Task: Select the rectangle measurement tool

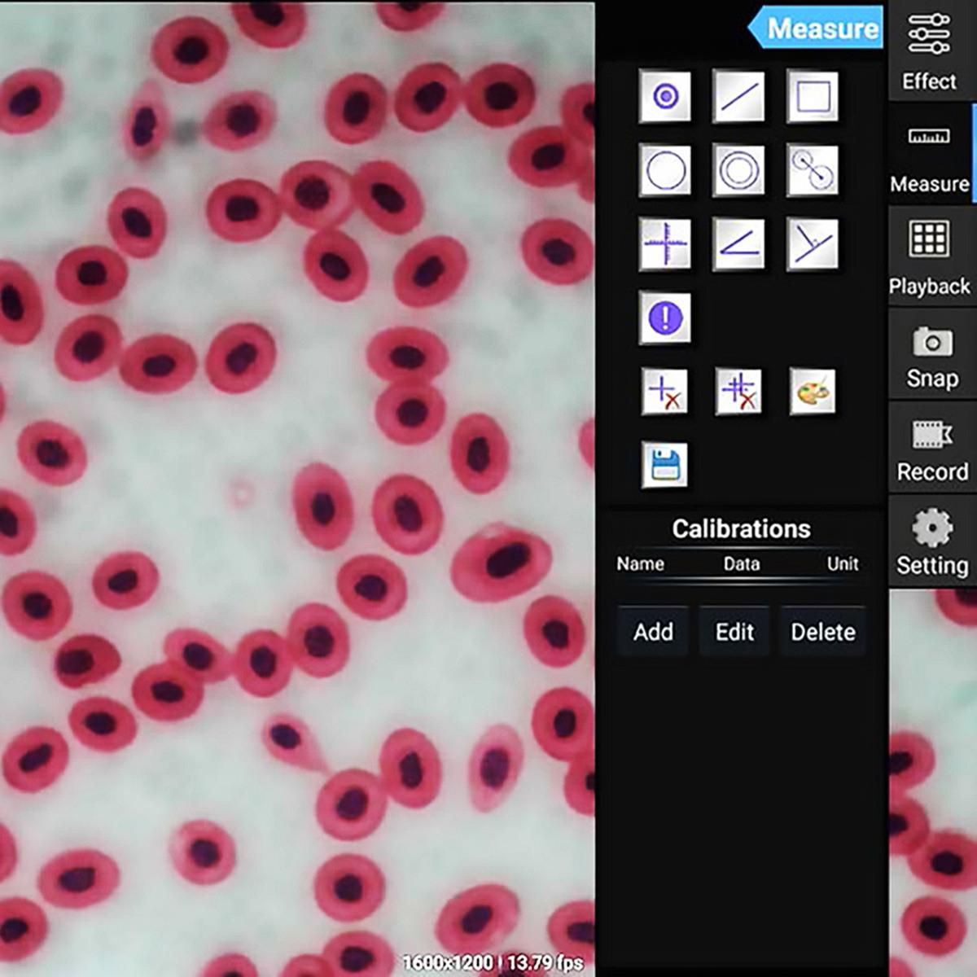Action: (x=813, y=97)
